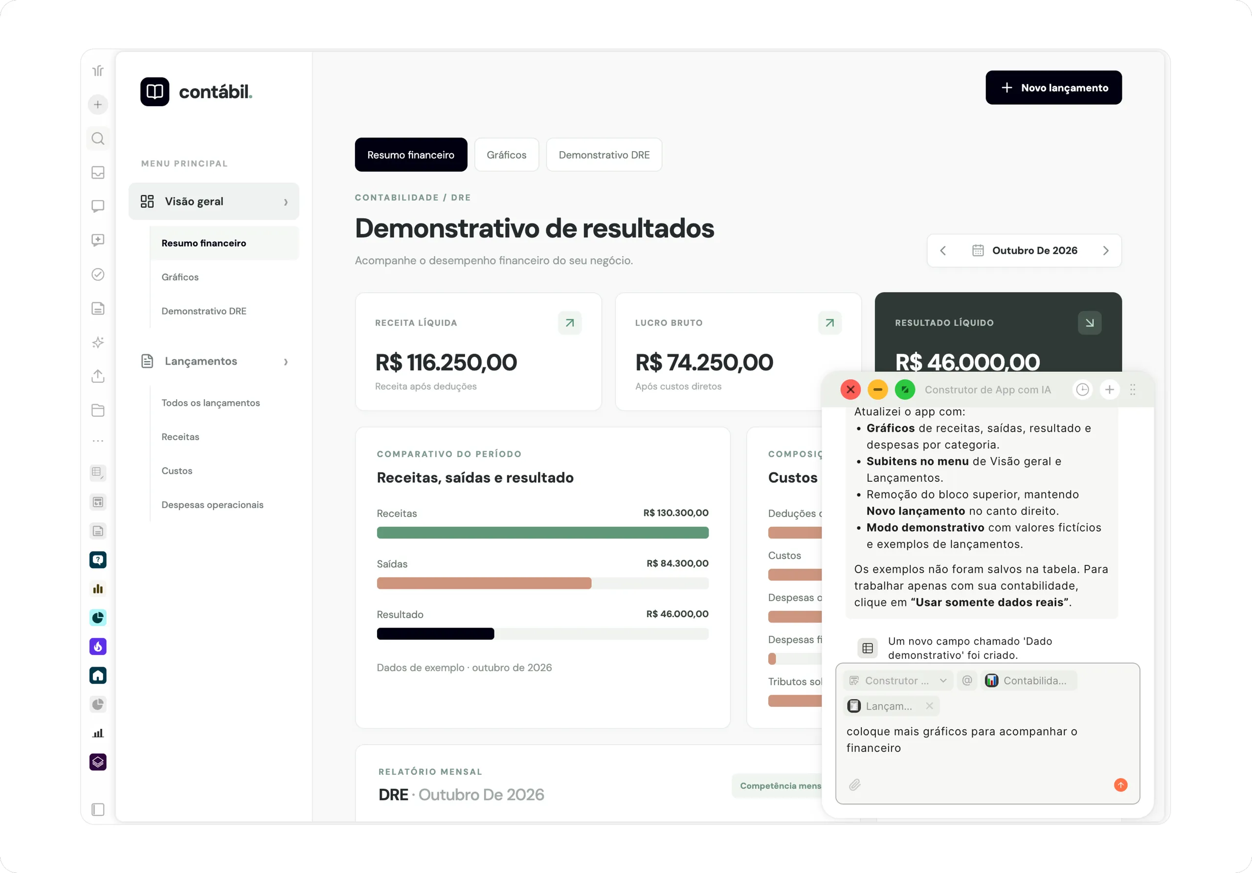Click the Novo lançamento button
Screen dimensions: 1252x873
pos(1053,88)
